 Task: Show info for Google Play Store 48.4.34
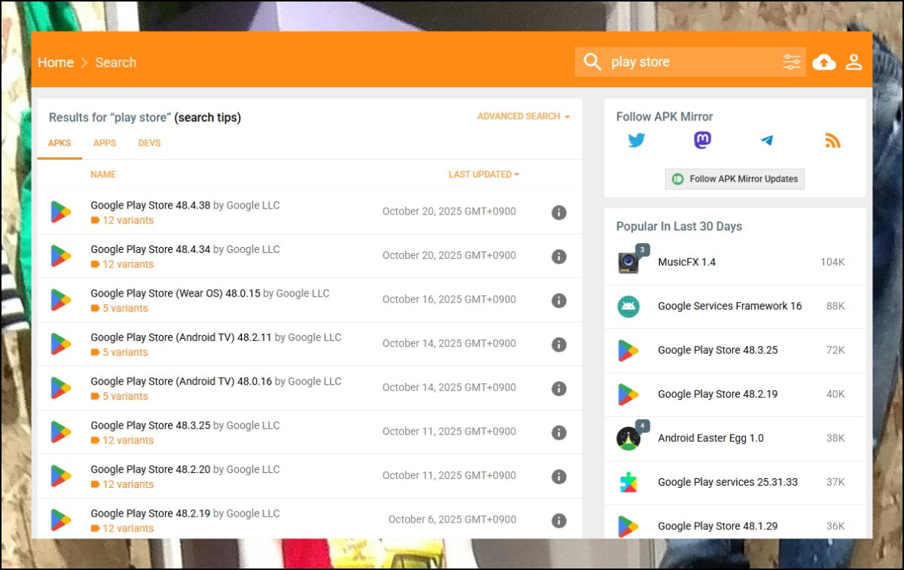(559, 256)
